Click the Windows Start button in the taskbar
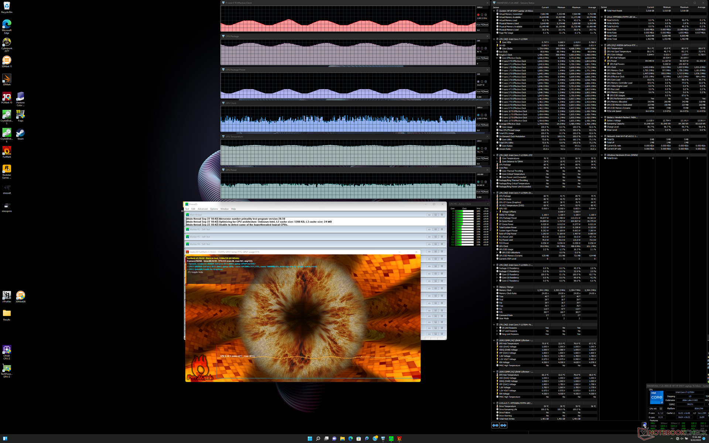709x443 pixels. [310, 439]
